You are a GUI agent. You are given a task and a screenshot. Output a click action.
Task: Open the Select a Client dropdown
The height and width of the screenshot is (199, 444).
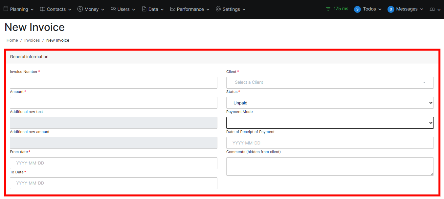(330, 82)
